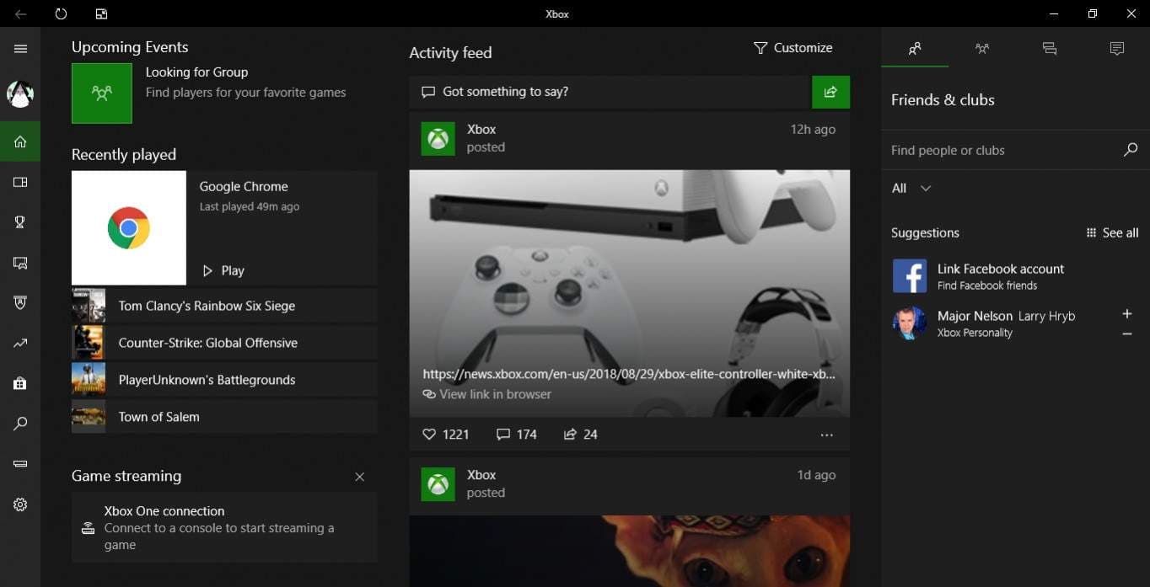Open the Microsoft Store bag icon

coord(20,383)
